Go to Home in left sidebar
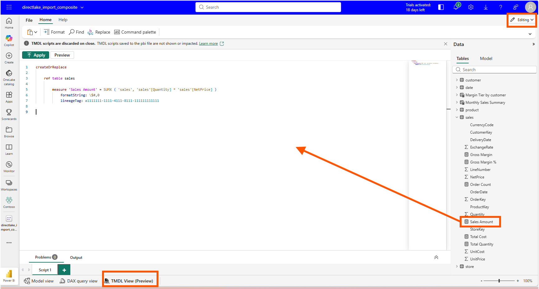 (9, 23)
